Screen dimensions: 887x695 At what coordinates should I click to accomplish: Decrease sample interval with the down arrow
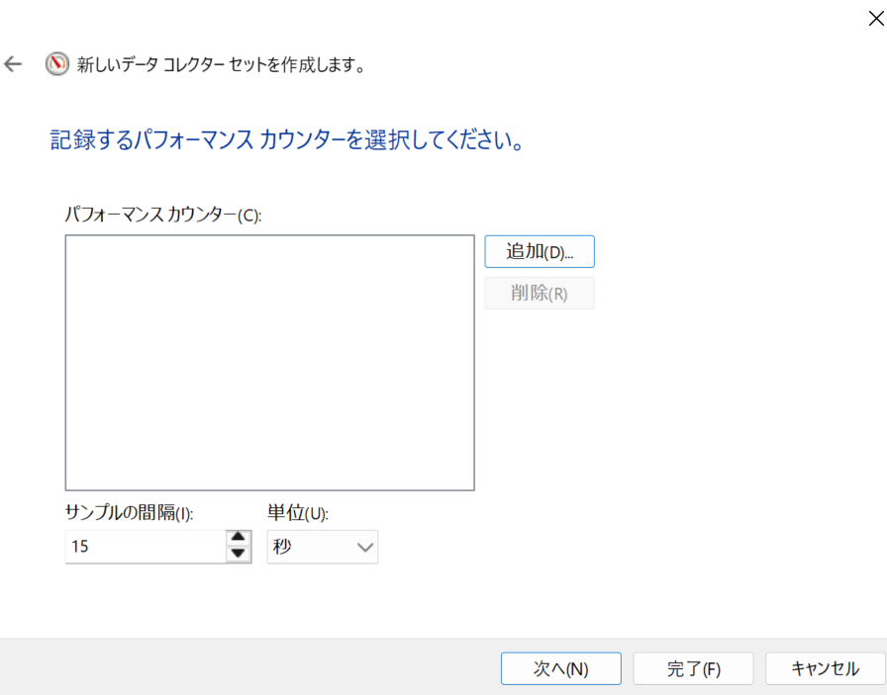coord(239,554)
